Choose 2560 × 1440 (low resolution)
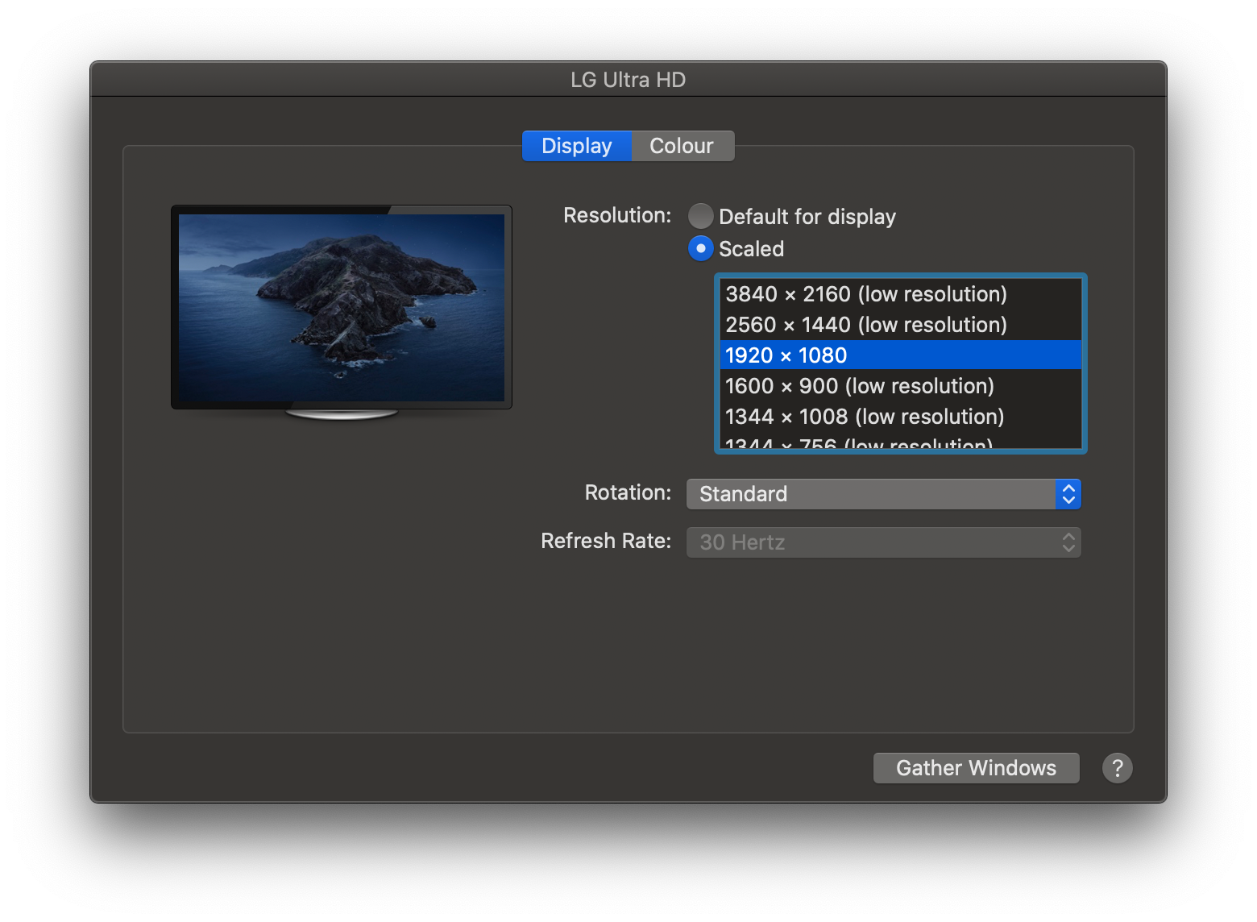 click(900, 325)
